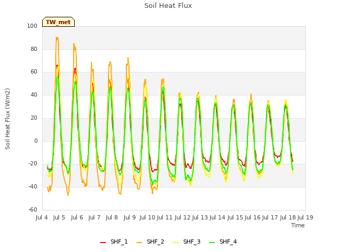Click the Jul 15 x-axis tick label
337x252 pixels.
click(x=235, y=217)
